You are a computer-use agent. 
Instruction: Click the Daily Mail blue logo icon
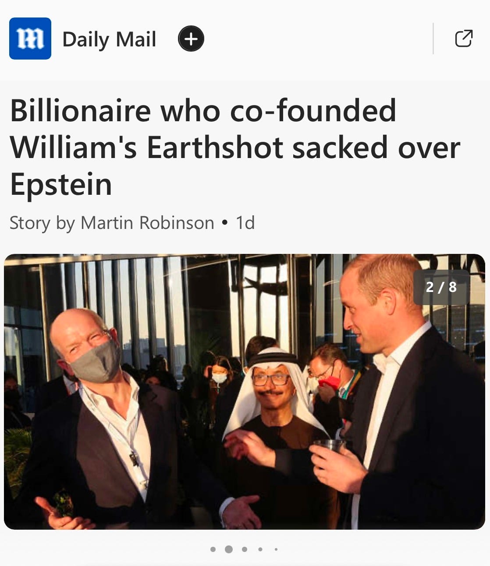point(30,39)
